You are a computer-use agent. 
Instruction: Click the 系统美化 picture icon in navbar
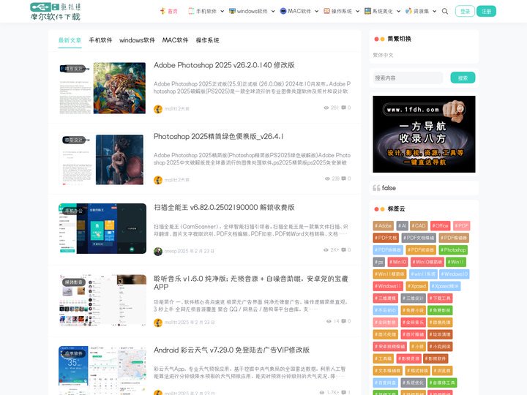[x=367, y=11]
